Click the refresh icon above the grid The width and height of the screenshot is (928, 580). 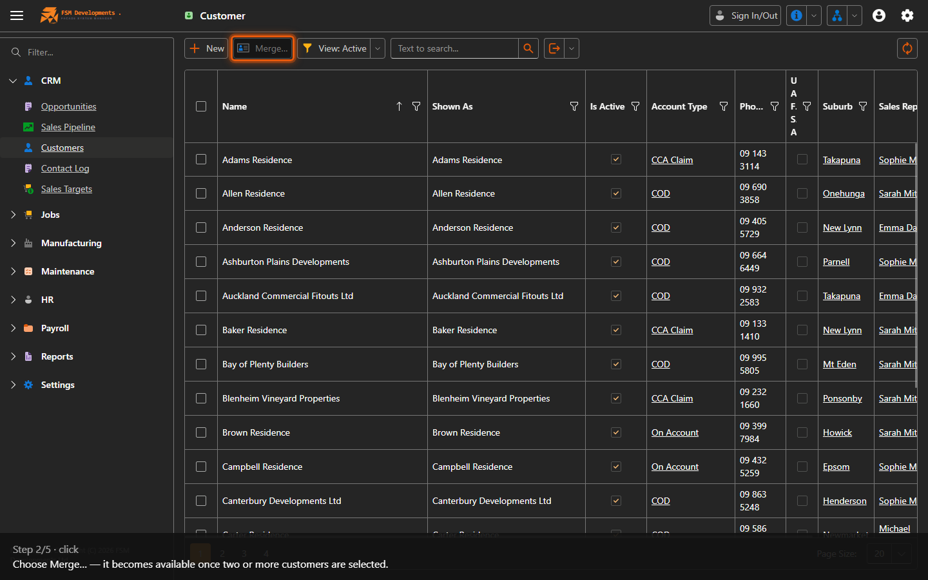(x=907, y=48)
